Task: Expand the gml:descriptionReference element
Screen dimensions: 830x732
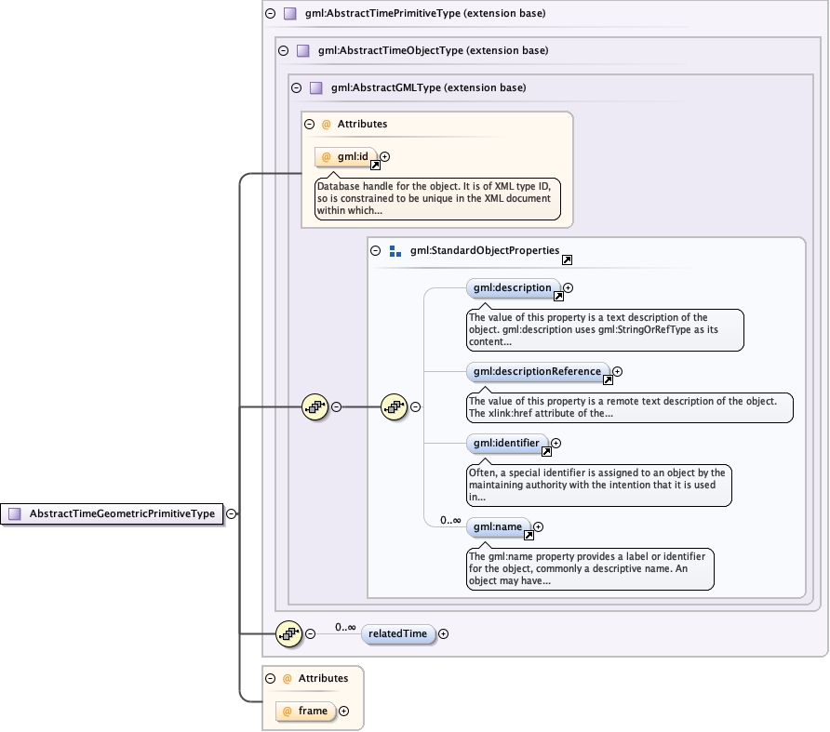Action: (617, 371)
